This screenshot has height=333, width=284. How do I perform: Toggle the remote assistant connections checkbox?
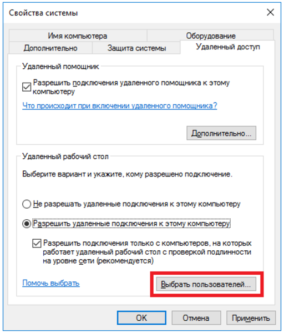pyautogui.click(x=27, y=87)
